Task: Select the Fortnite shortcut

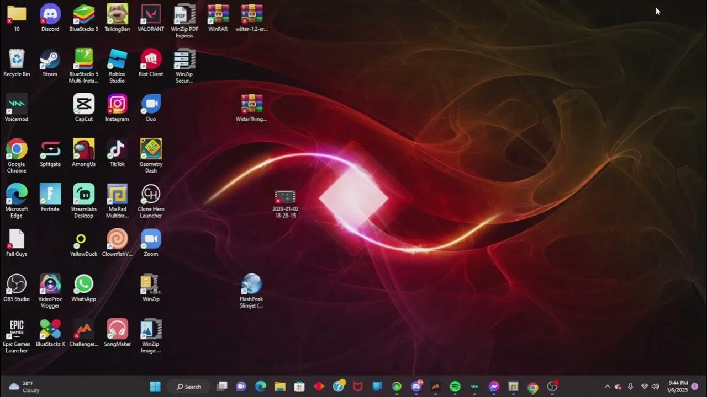Action: coord(50,198)
